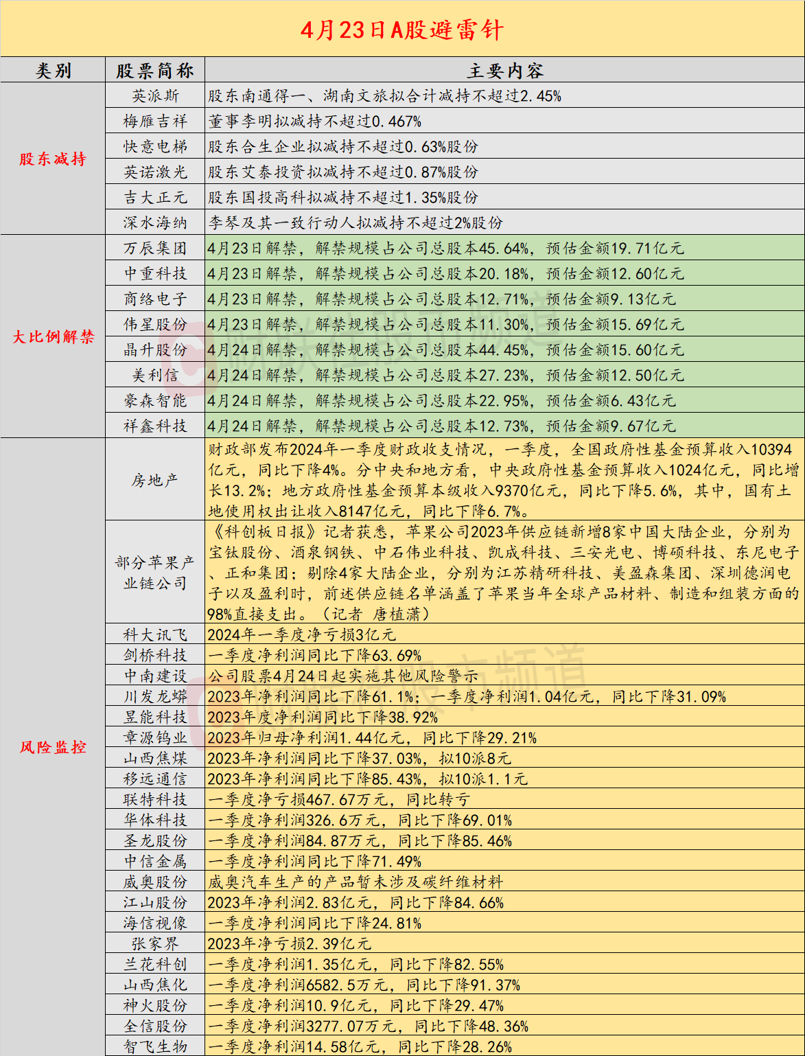The image size is (805, 1056).
Task: Select the 房地产 name cell
Action: coord(155,479)
